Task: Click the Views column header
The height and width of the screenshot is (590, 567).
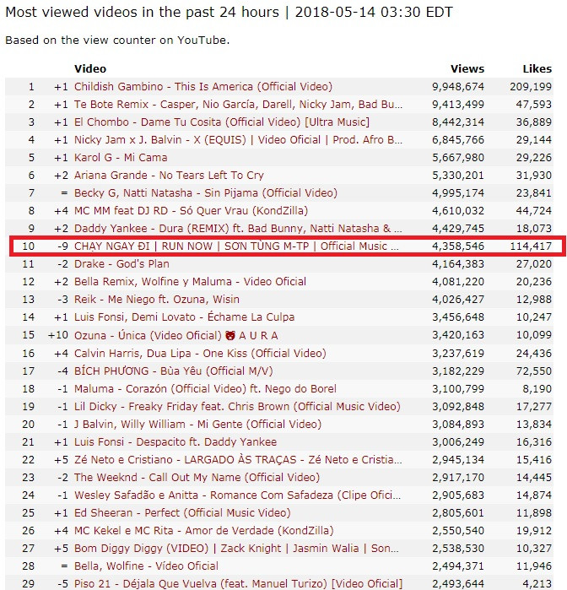Action: pyautogui.click(x=467, y=69)
